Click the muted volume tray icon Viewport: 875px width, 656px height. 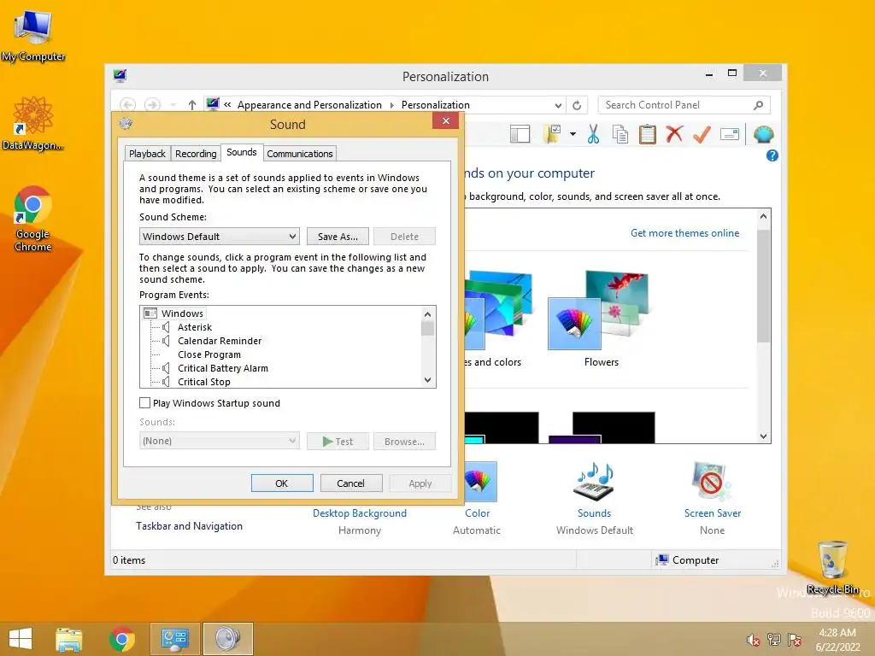[x=754, y=640]
